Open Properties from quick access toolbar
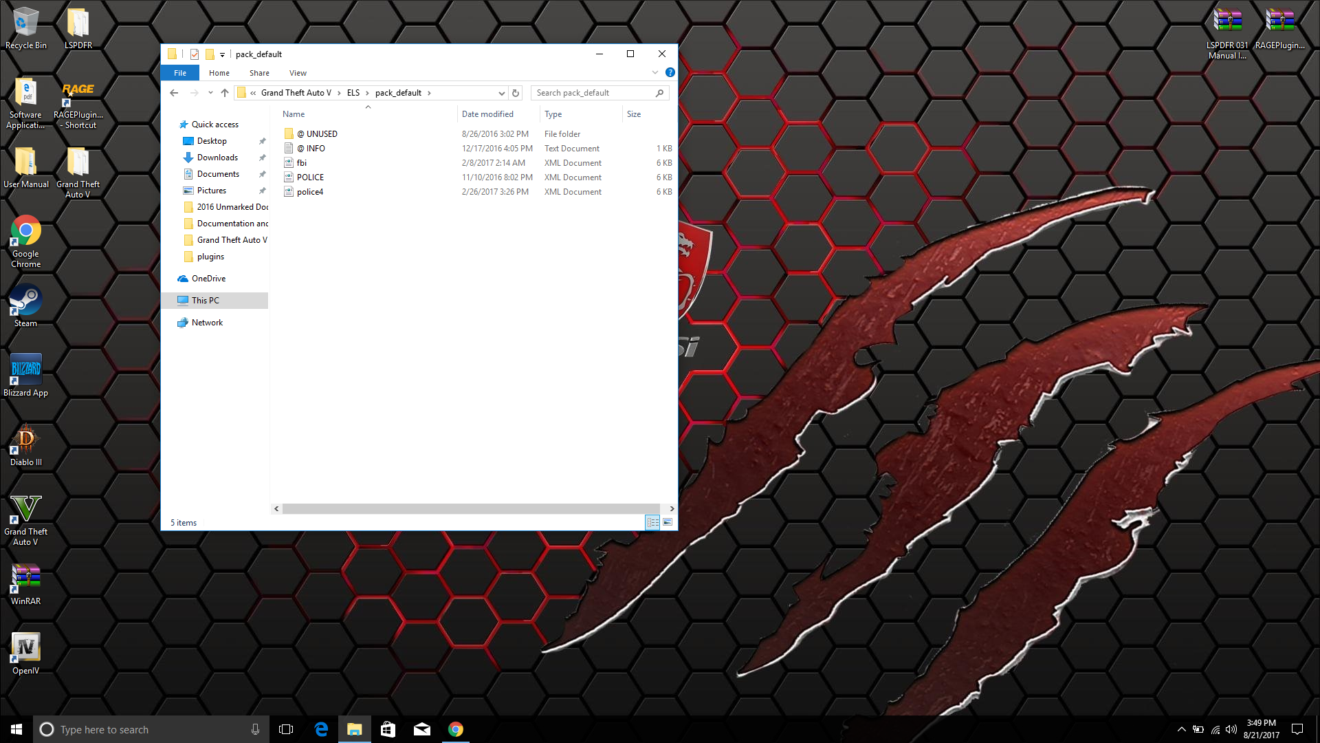 195,54
